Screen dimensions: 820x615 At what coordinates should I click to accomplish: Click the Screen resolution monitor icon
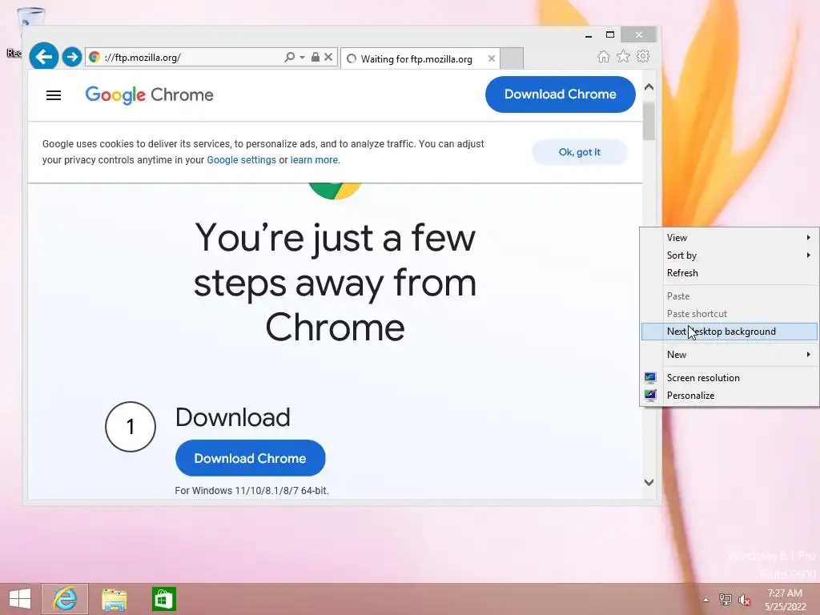coord(650,378)
